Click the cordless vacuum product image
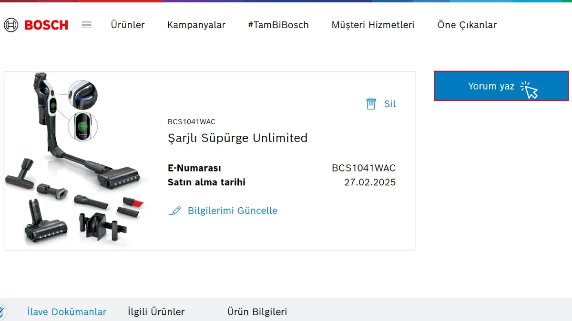 75,160
